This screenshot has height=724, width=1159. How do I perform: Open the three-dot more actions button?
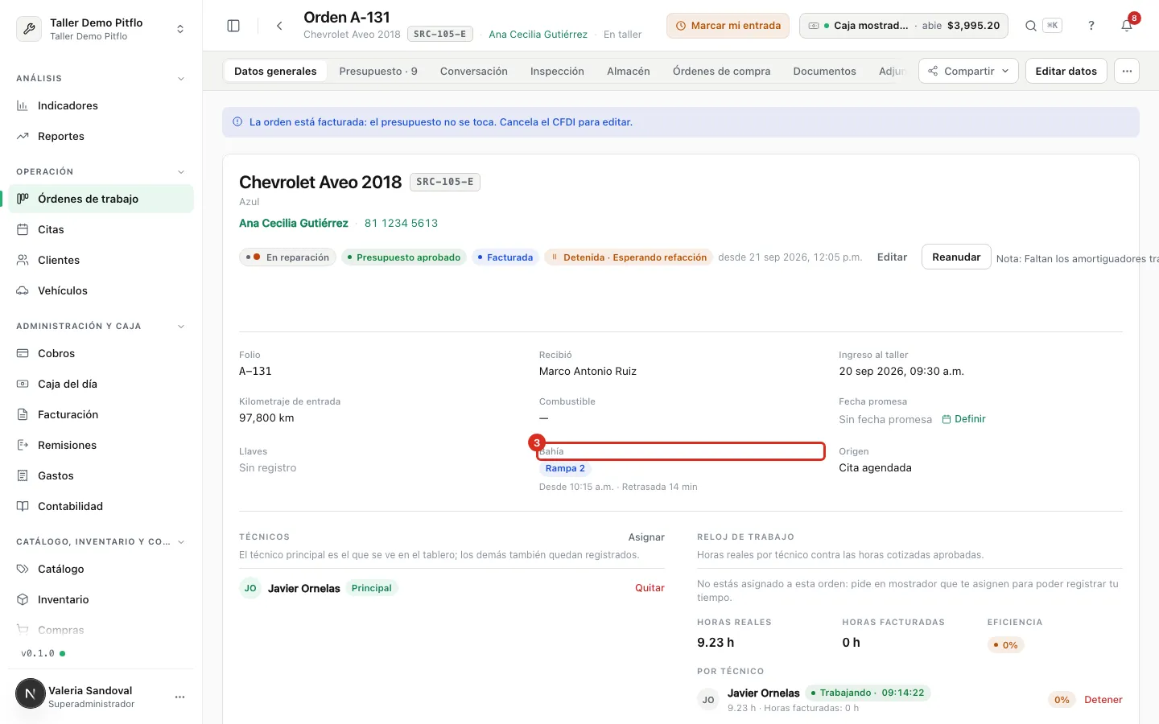pyautogui.click(x=1127, y=71)
